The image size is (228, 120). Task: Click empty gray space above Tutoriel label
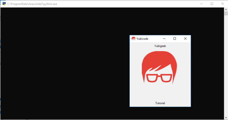coord(160,93)
